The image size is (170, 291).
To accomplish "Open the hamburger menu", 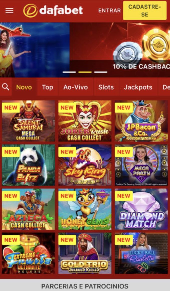I will [9, 11].
